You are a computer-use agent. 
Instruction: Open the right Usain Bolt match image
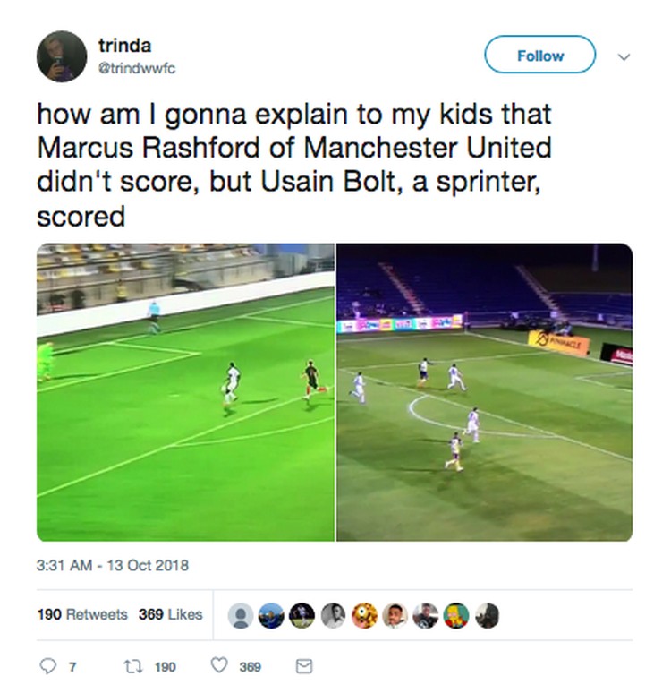coord(485,392)
